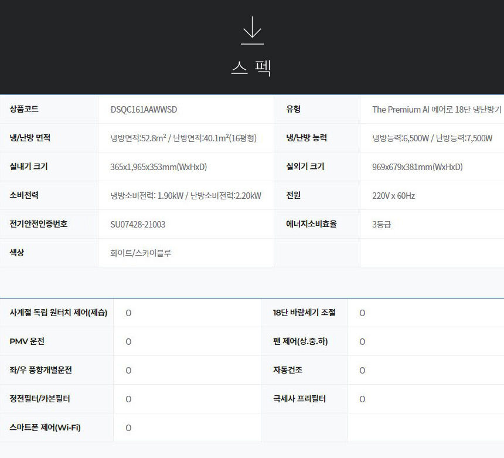Click the O mark for 자동건조
504x458 pixels.
pyautogui.click(x=362, y=371)
